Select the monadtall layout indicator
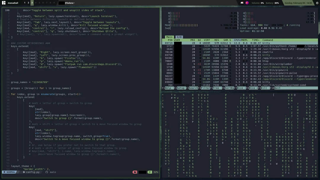 (x=13, y=3)
